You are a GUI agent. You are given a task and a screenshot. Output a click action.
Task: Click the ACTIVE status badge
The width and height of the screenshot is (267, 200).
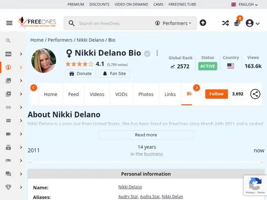208,66
